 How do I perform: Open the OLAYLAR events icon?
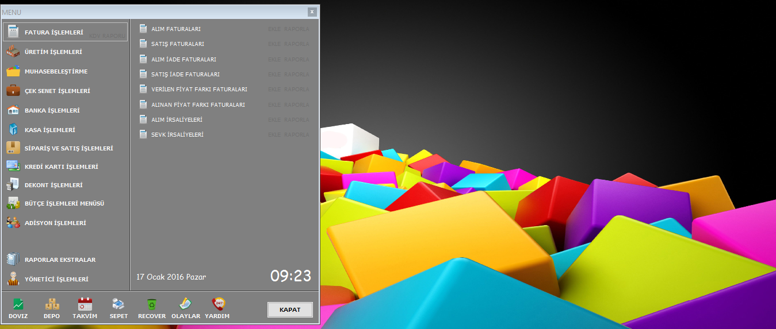185,304
